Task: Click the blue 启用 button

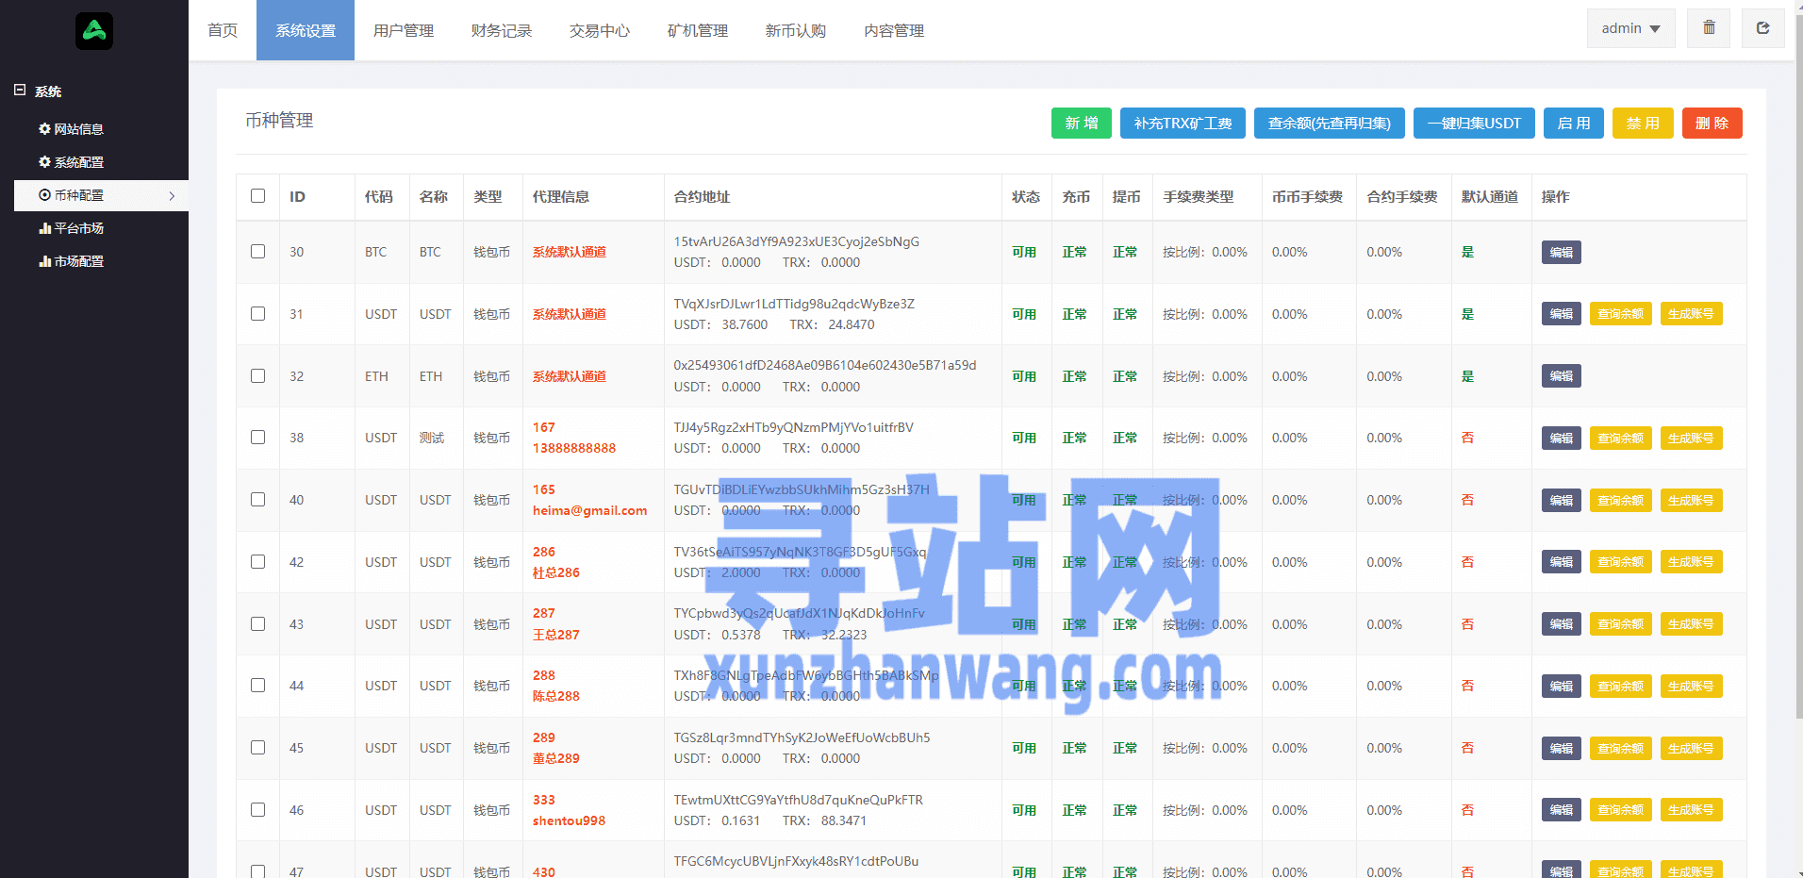Action: [1574, 124]
